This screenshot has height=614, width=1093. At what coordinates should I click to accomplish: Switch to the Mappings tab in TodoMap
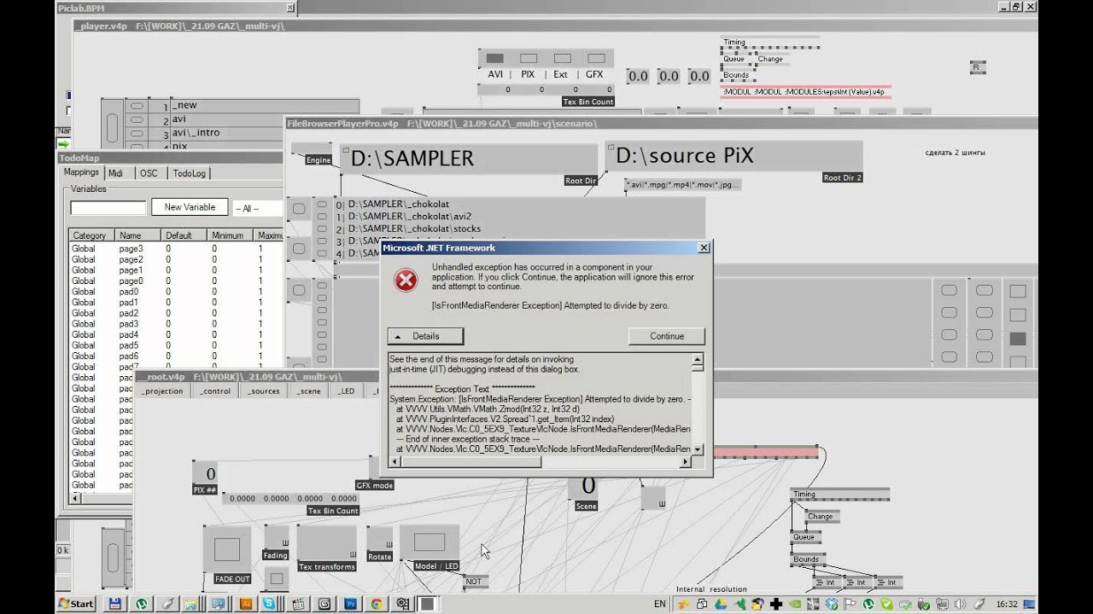tap(82, 172)
